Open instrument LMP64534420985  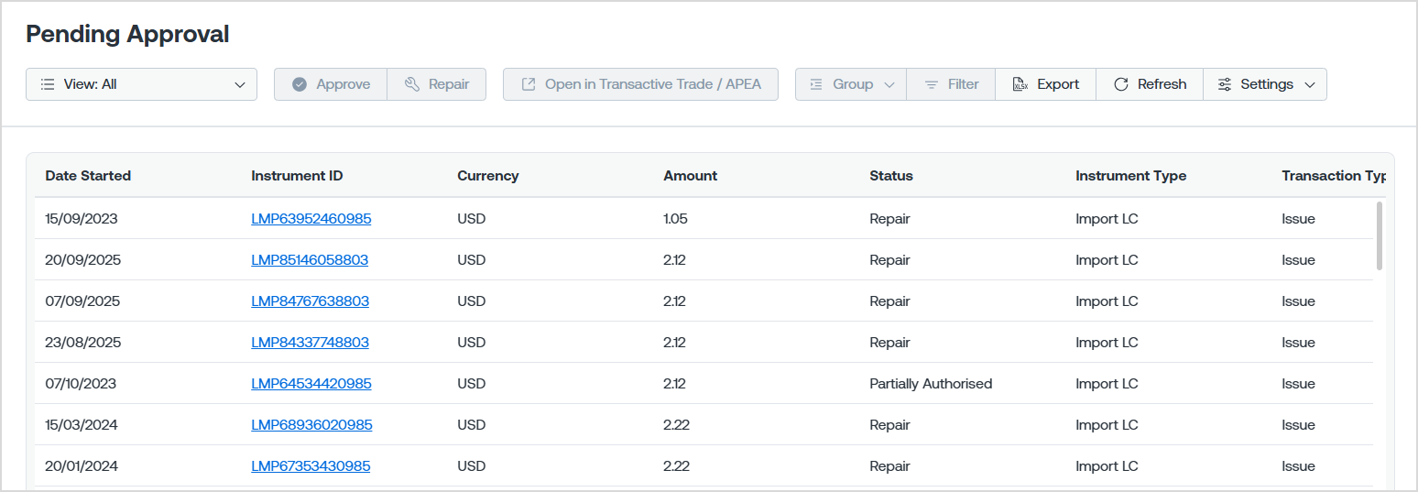point(311,384)
